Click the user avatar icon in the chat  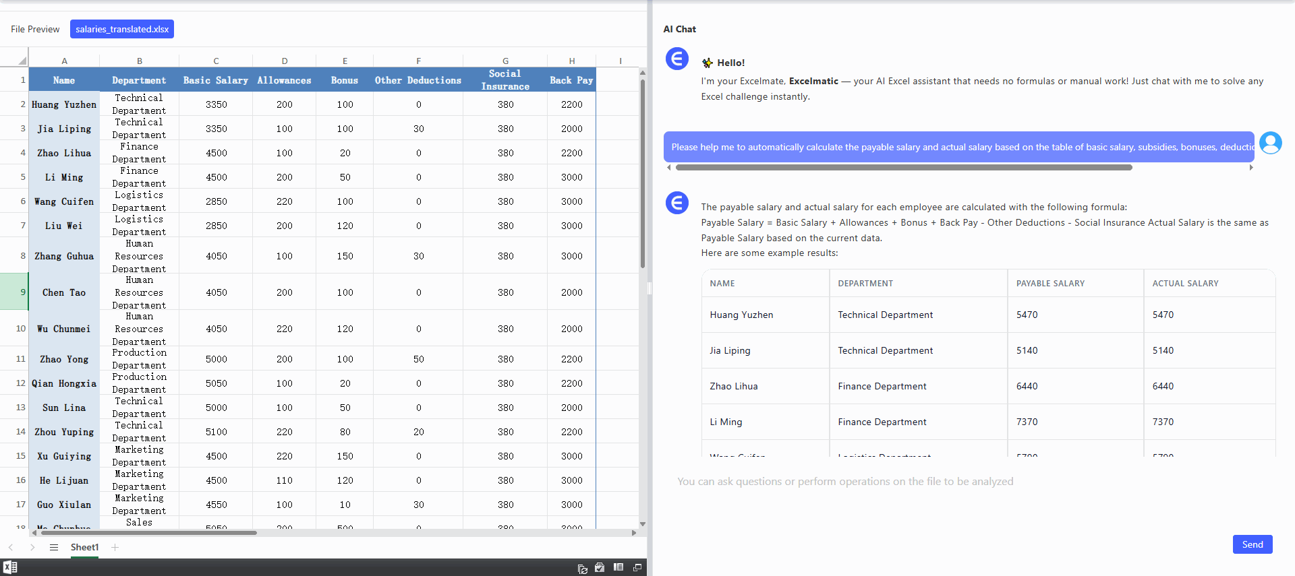pos(1270,143)
